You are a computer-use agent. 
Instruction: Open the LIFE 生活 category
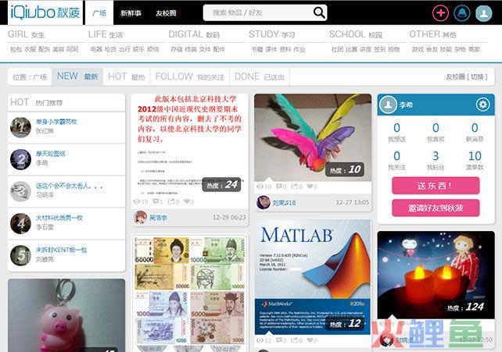(106, 34)
